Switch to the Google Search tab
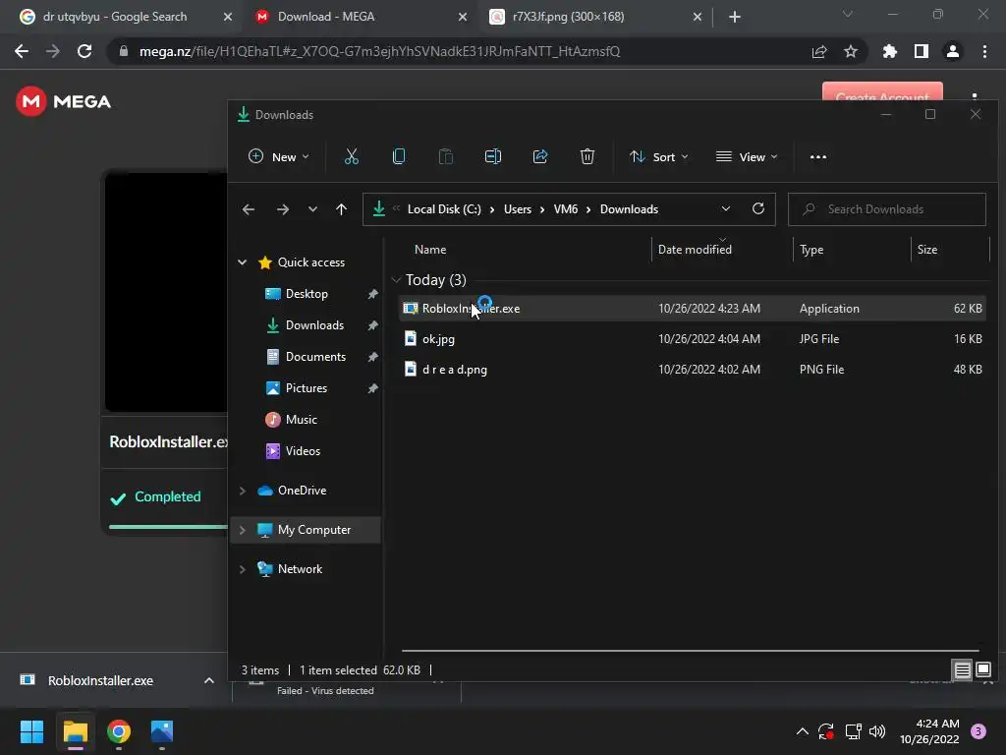This screenshot has height=755, width=1006. pos(114,17)
